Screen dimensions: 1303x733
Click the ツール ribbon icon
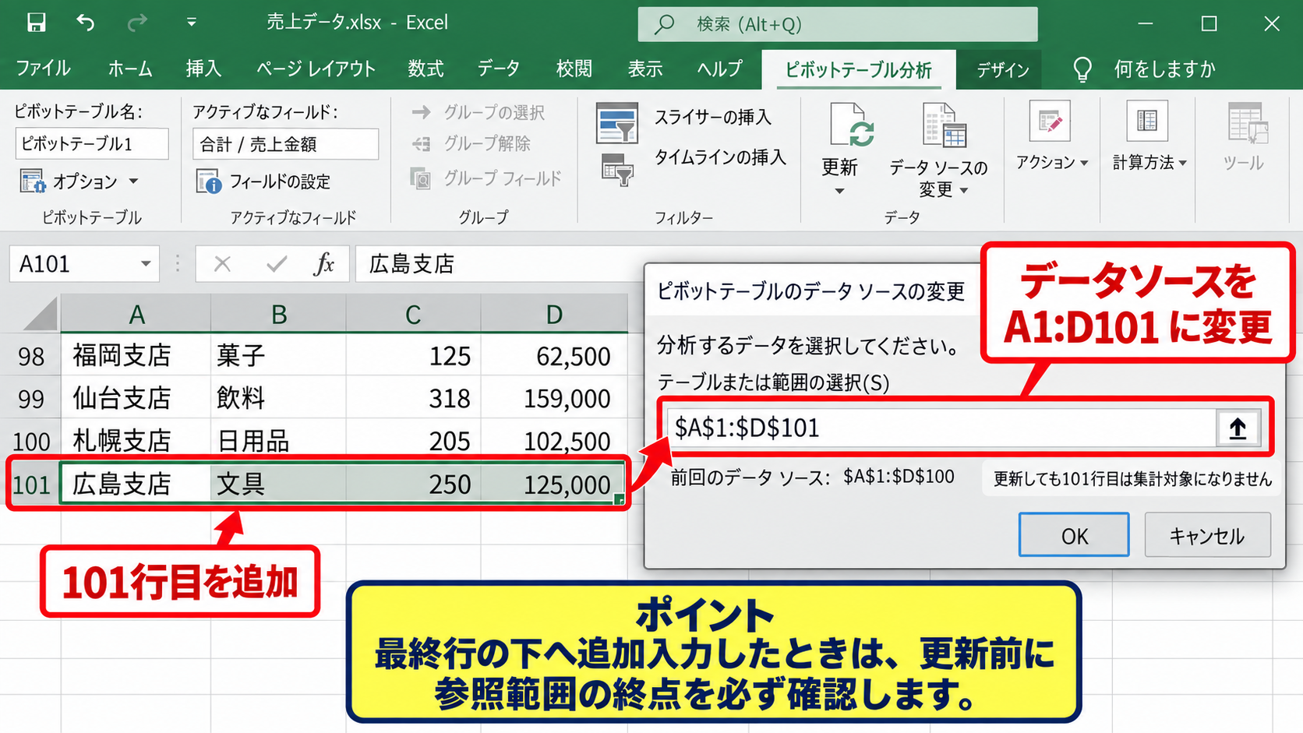point(1247,125)
